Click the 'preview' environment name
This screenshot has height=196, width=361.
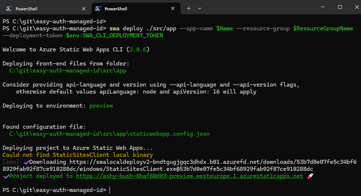(101, 106)
